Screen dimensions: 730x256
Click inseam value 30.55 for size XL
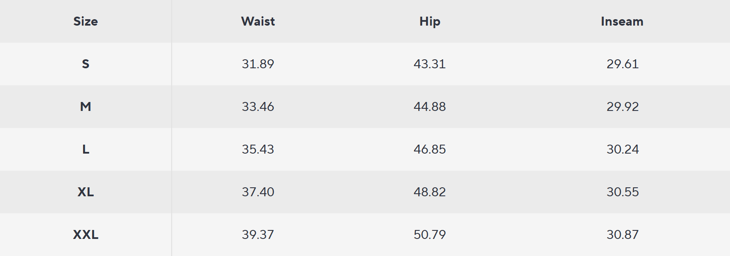click(x=623, y=192)
